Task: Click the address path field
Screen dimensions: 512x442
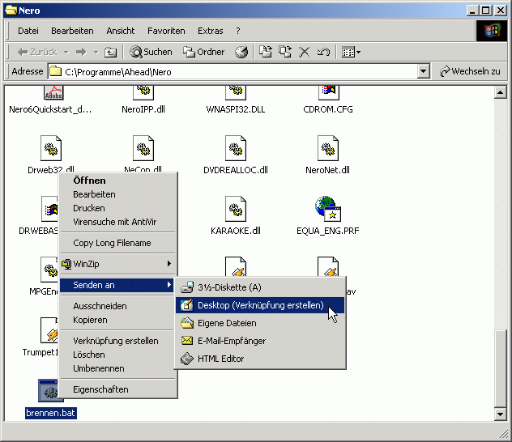Action: pos(233,71)
